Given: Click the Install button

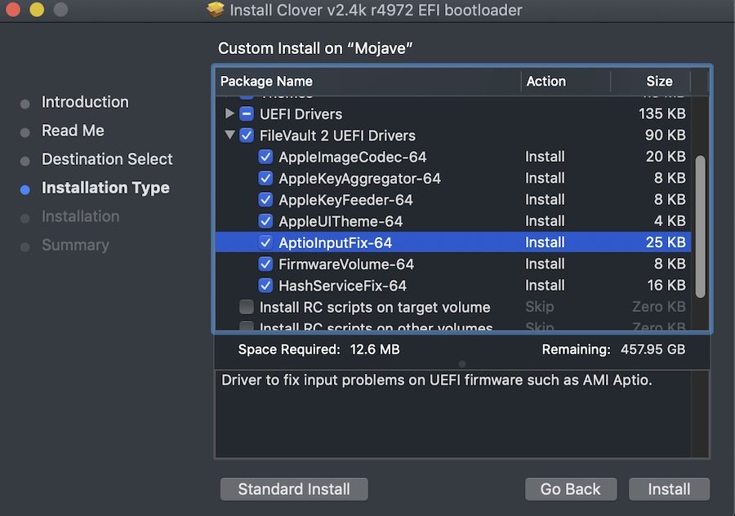Looking at the screenshot, I should (669, 489).
